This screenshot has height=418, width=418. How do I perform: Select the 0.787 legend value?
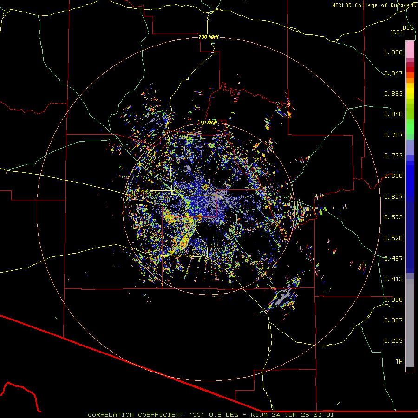[x=393, y=135]
